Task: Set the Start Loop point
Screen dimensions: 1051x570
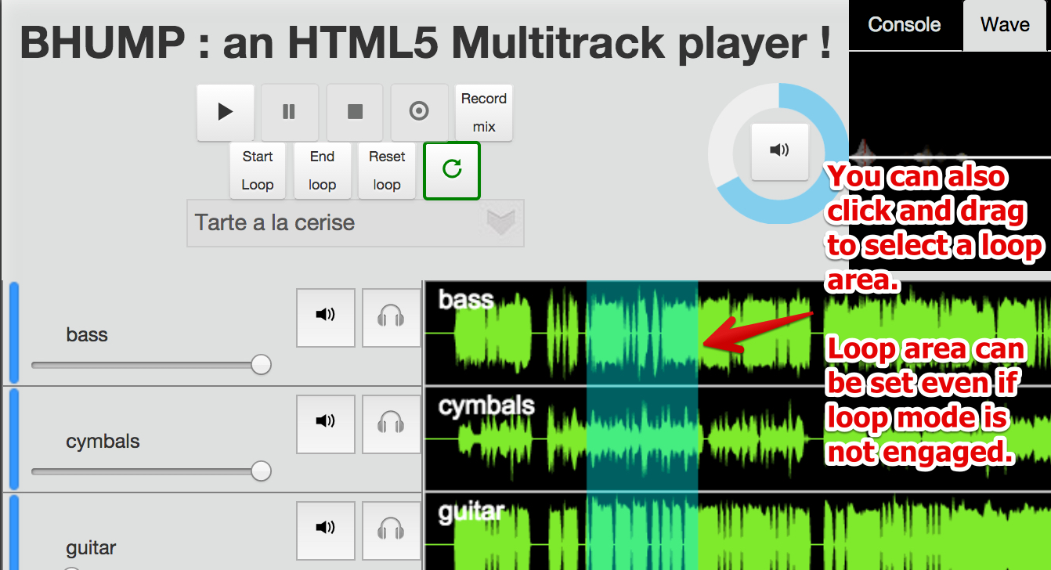Action: tap(258, 171)
